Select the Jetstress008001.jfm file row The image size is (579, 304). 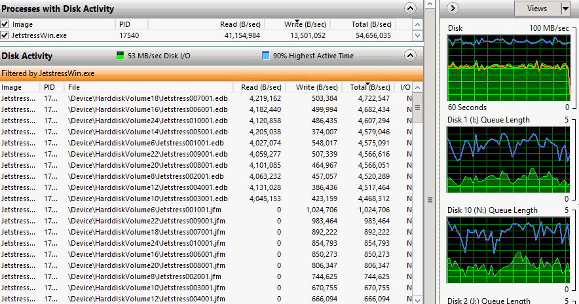point(206,265)
